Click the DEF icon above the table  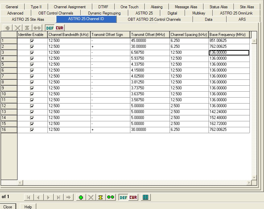pos(50,28)
